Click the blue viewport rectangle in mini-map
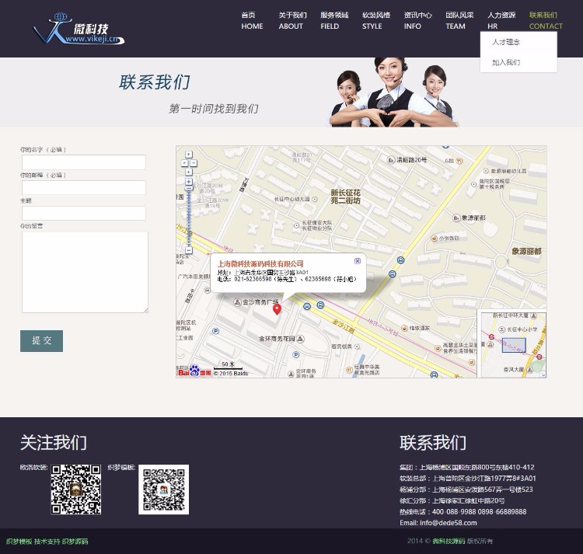The height and width of the screenshot is (554, 583). pyautogui.click(x=514, y=345)
